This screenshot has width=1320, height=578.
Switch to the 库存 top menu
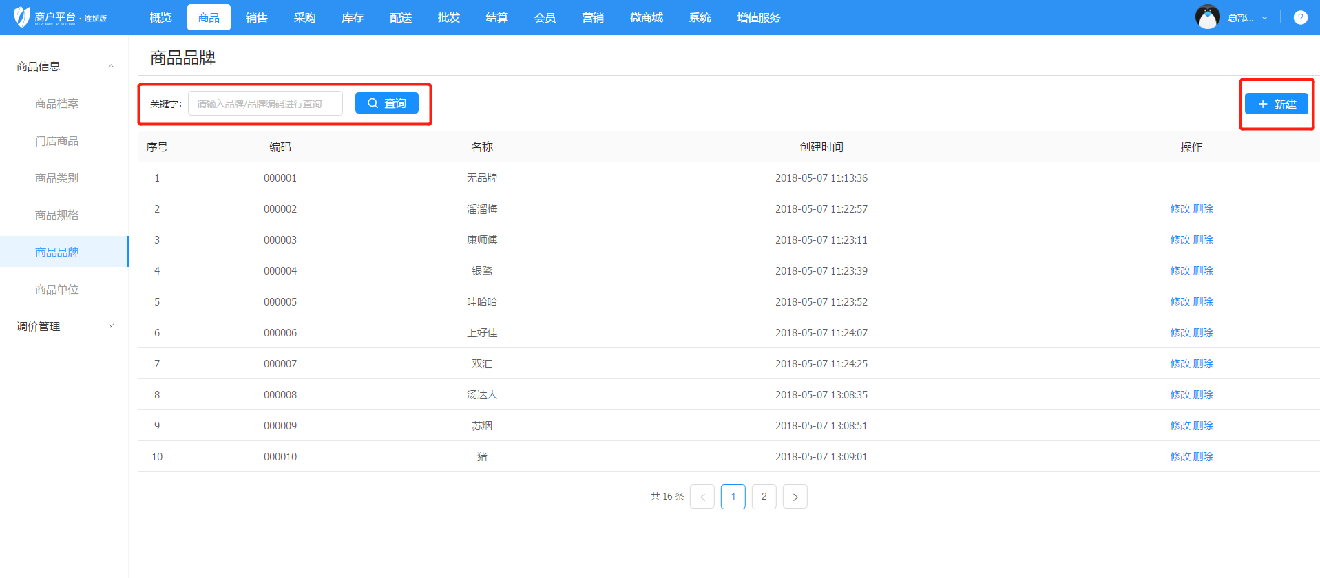pyautogui.click(x=353, y=18)
